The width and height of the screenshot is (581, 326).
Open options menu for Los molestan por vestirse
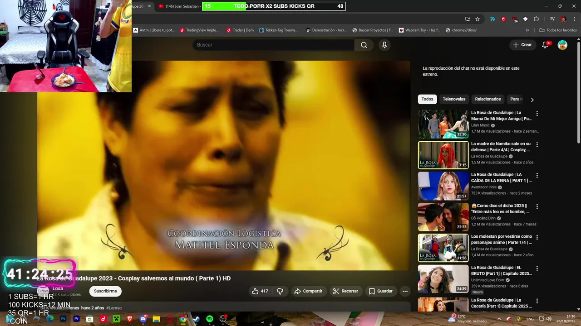(x=537, y=237)
